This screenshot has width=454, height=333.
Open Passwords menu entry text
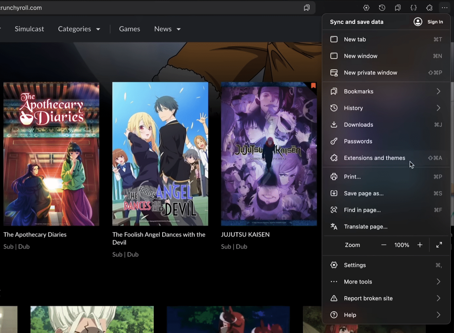(x=358, y=141)
